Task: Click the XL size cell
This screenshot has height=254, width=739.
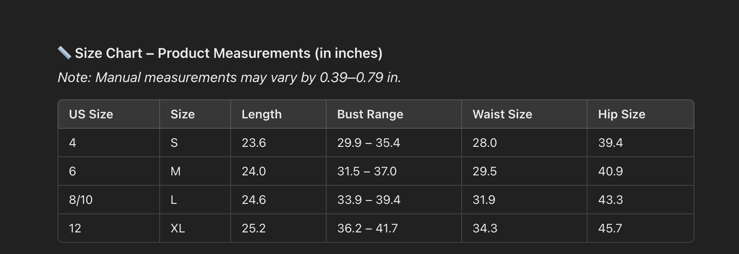Action: pyautogui.click(x=195, y=228)
